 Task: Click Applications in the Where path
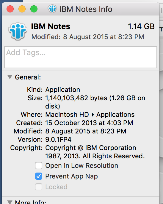tap(115, 115)
